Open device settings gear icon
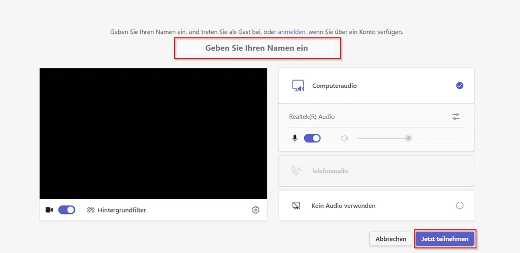Viewport: 520px width, 253px height. click(x=256, y=210)
